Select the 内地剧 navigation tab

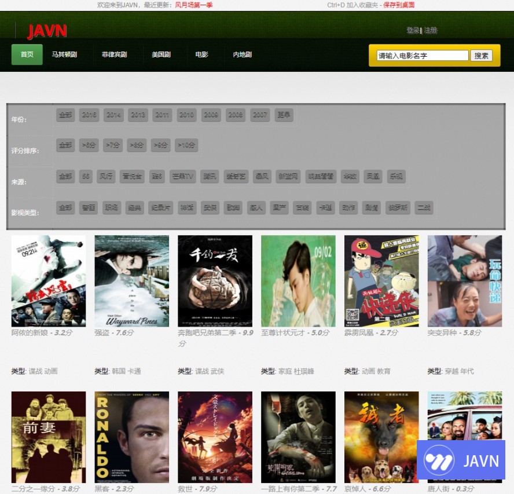click(x=243, y=54)
